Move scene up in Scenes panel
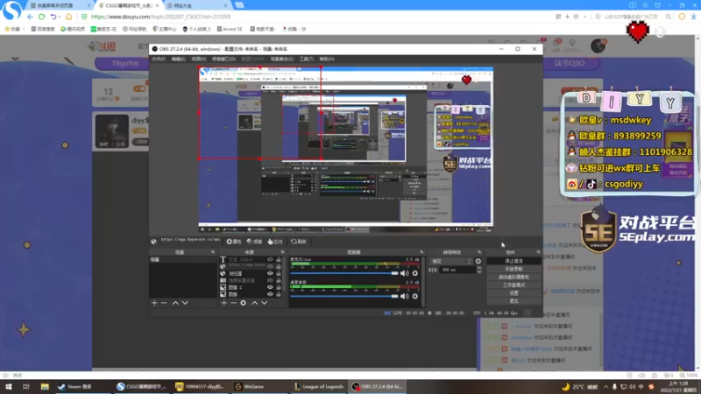This screenshot has width=701, height=394. (175, 303)
